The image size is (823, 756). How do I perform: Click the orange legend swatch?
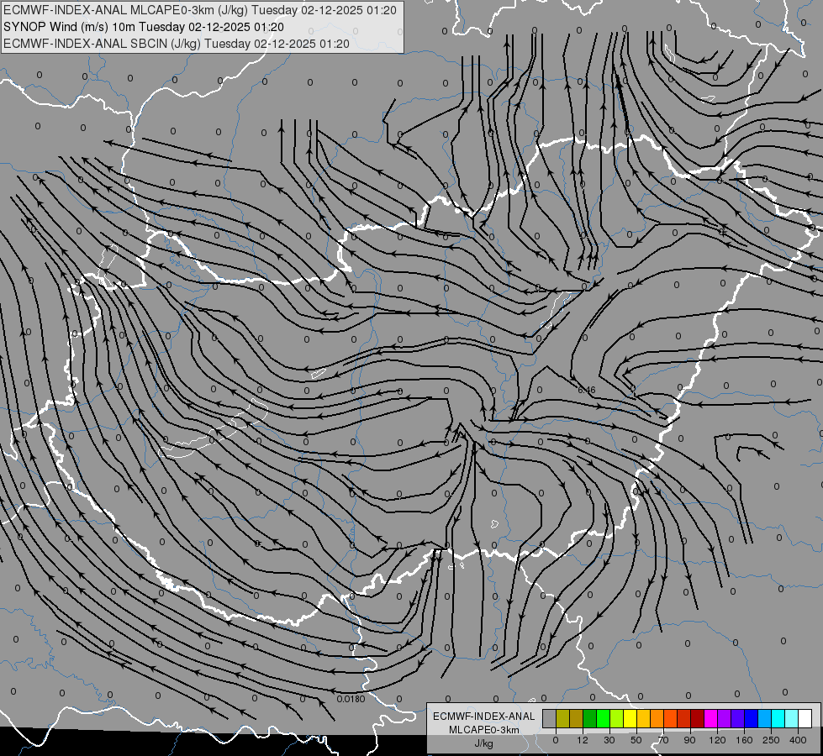coord(657,719)
